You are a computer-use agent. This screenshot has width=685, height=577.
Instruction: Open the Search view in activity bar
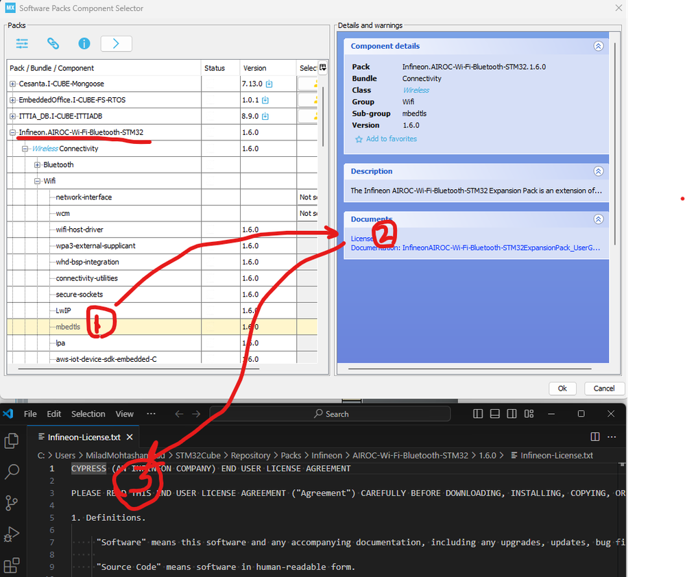pos(12,472)
